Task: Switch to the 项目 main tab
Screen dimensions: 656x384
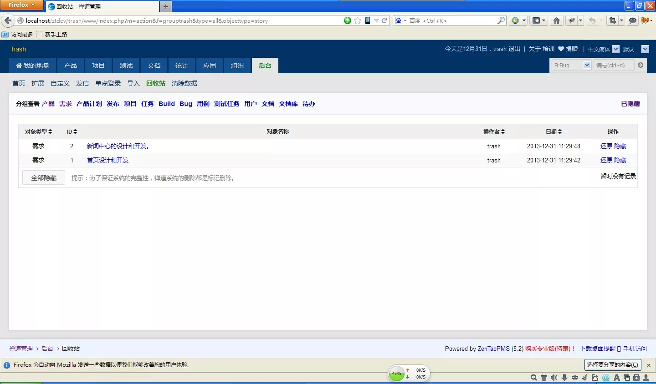Action: coord(98,66)
